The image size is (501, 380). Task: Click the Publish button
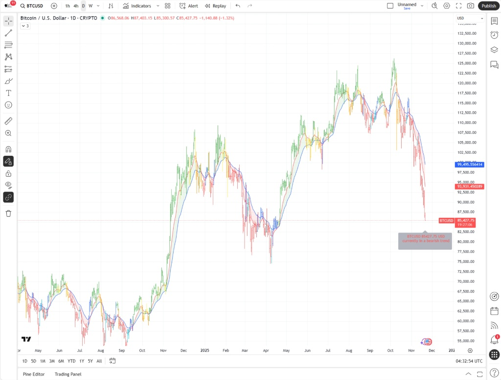489,5
